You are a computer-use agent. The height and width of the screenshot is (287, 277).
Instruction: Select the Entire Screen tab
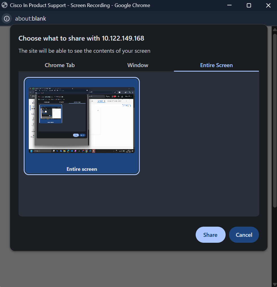[x=216, y=65]
